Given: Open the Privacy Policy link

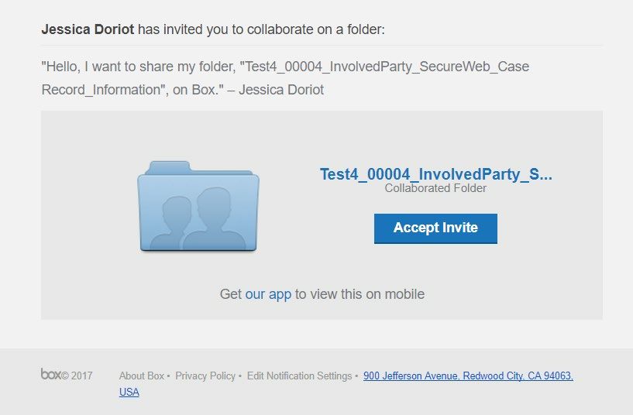Looking at the screenshot, I should 205,376.
